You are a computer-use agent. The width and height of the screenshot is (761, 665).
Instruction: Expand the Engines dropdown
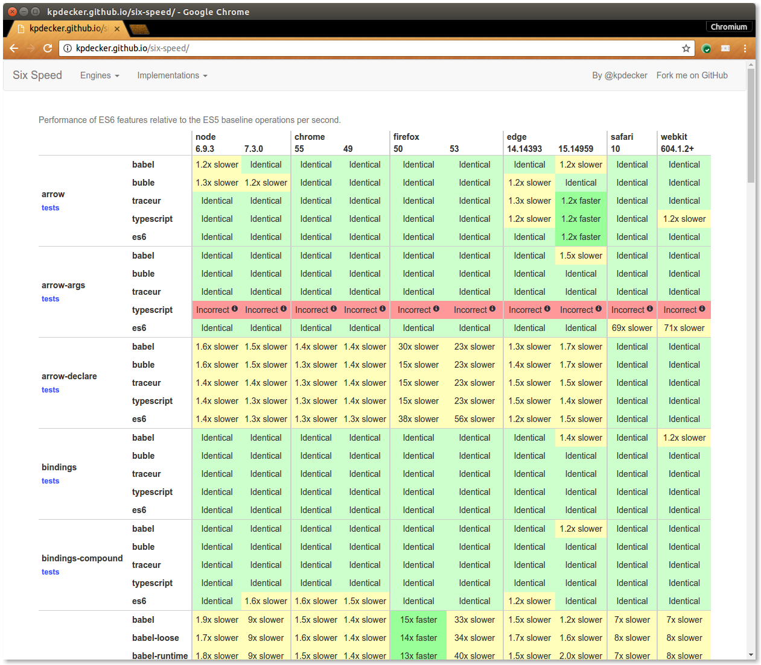tap(100, 75)
